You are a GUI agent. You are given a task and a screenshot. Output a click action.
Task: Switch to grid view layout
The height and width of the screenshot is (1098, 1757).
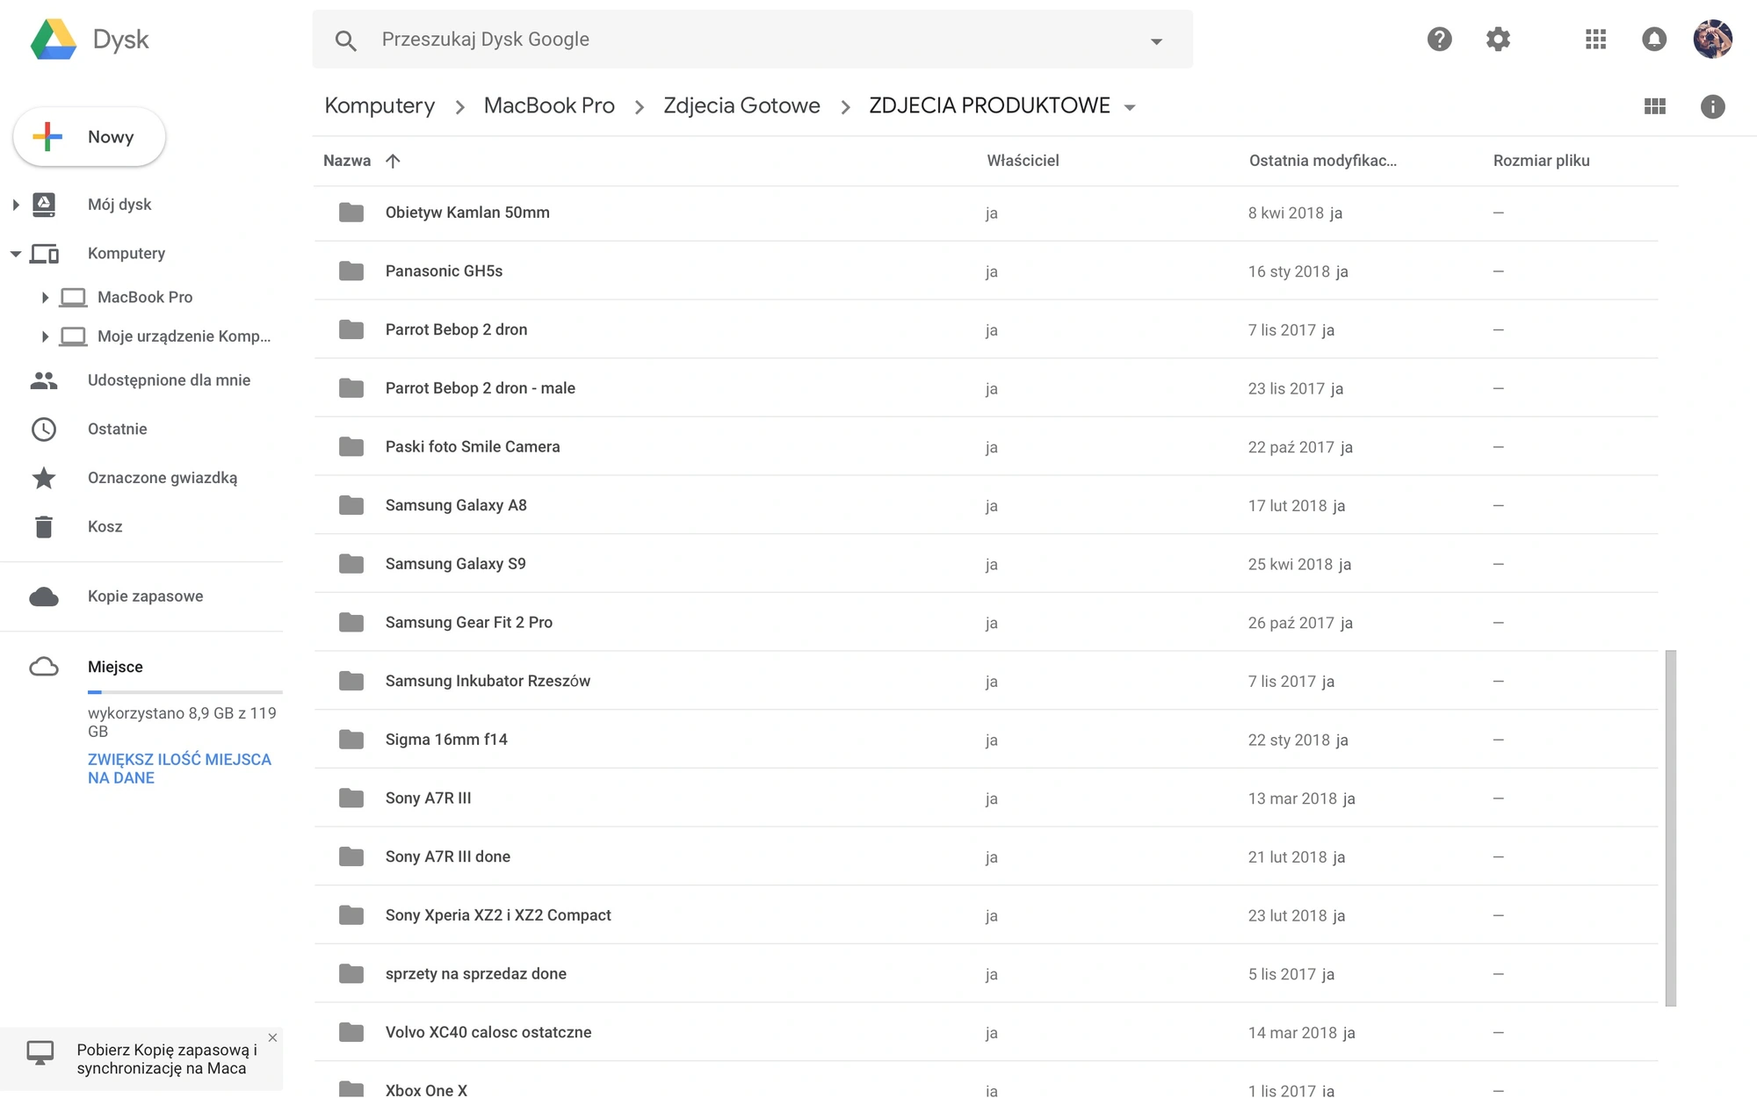tap(1654, 106)
